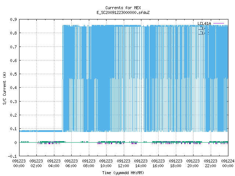This screenshot has height=176, width=235.
Task: Click the x-axis label '091223 14:00'
Action: [141, 164]
